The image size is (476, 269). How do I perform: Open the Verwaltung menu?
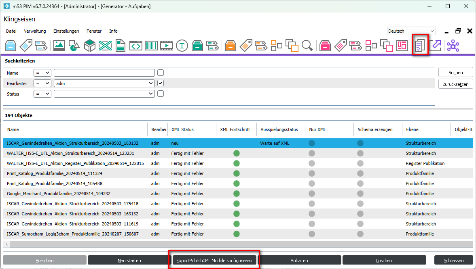[x=35, y=31]
